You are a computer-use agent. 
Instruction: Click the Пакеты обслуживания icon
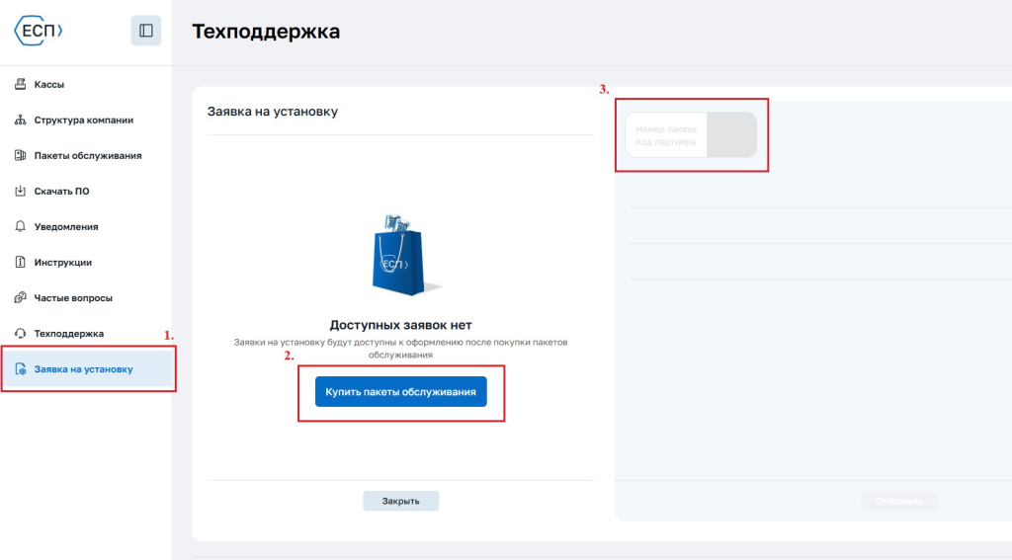click(x=20, y=155)
